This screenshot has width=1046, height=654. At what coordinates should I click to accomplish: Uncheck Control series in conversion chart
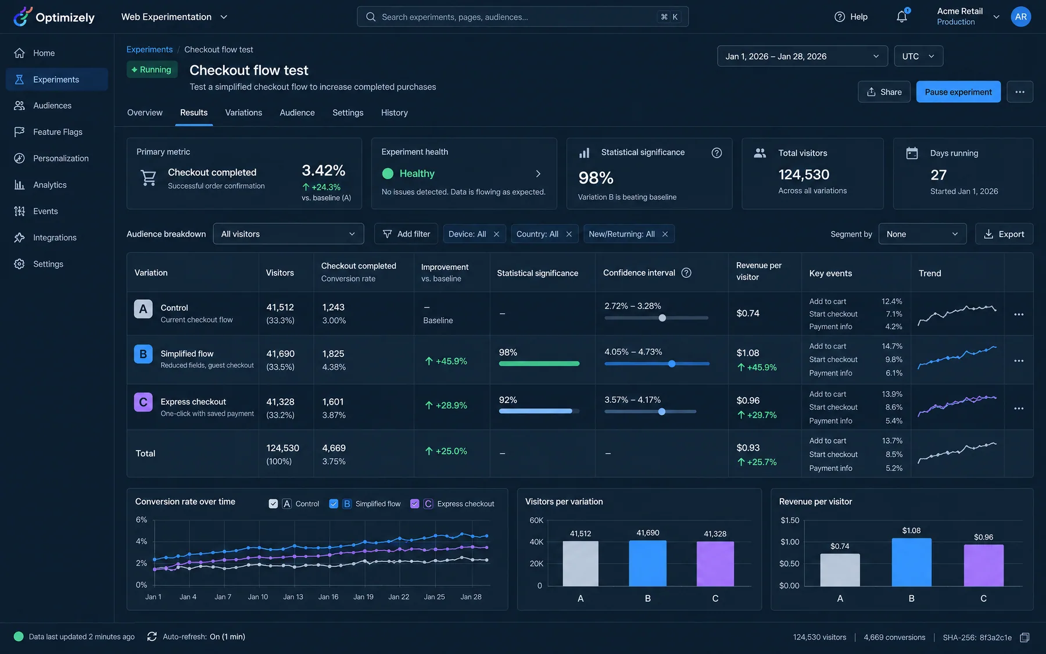(x=273, y=504)
